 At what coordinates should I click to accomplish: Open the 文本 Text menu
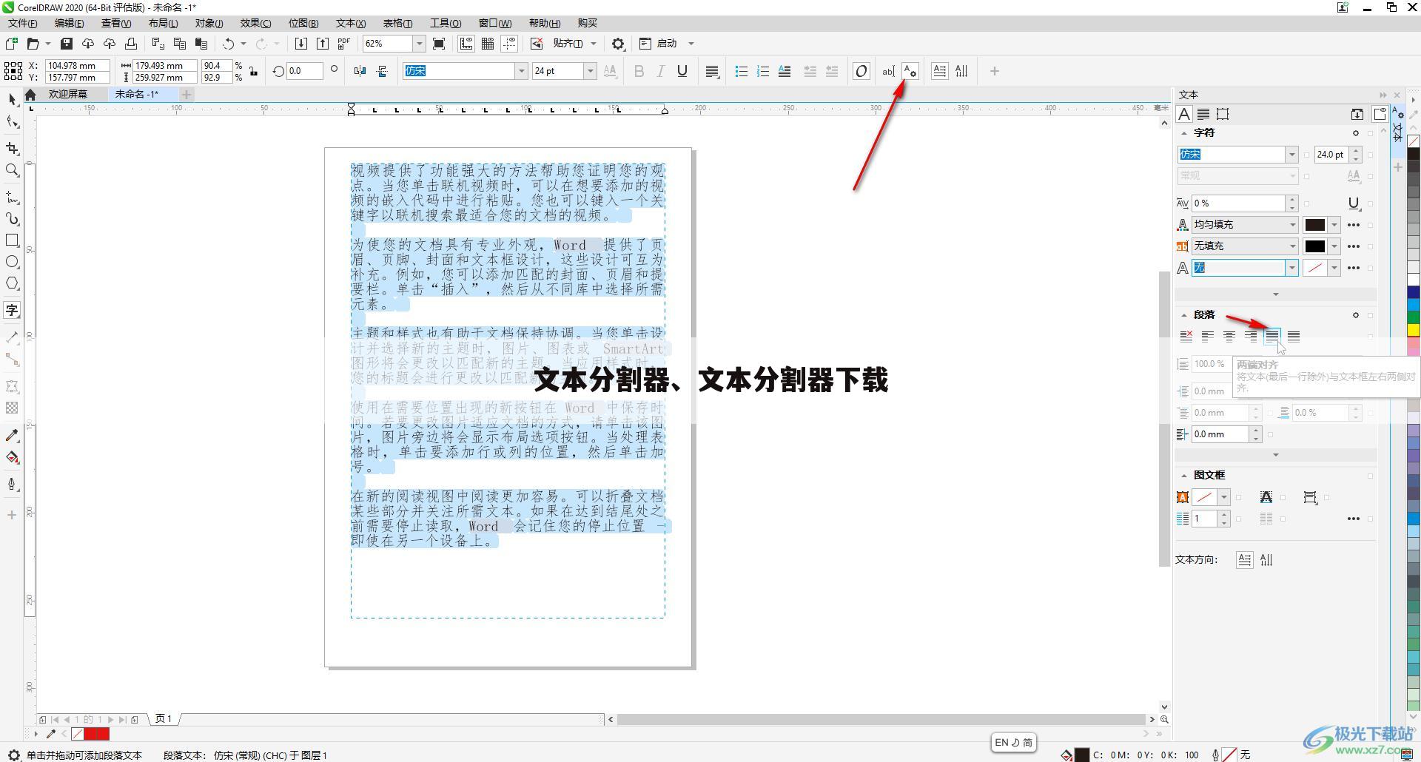pyautogui.click(x=351, y=23)
